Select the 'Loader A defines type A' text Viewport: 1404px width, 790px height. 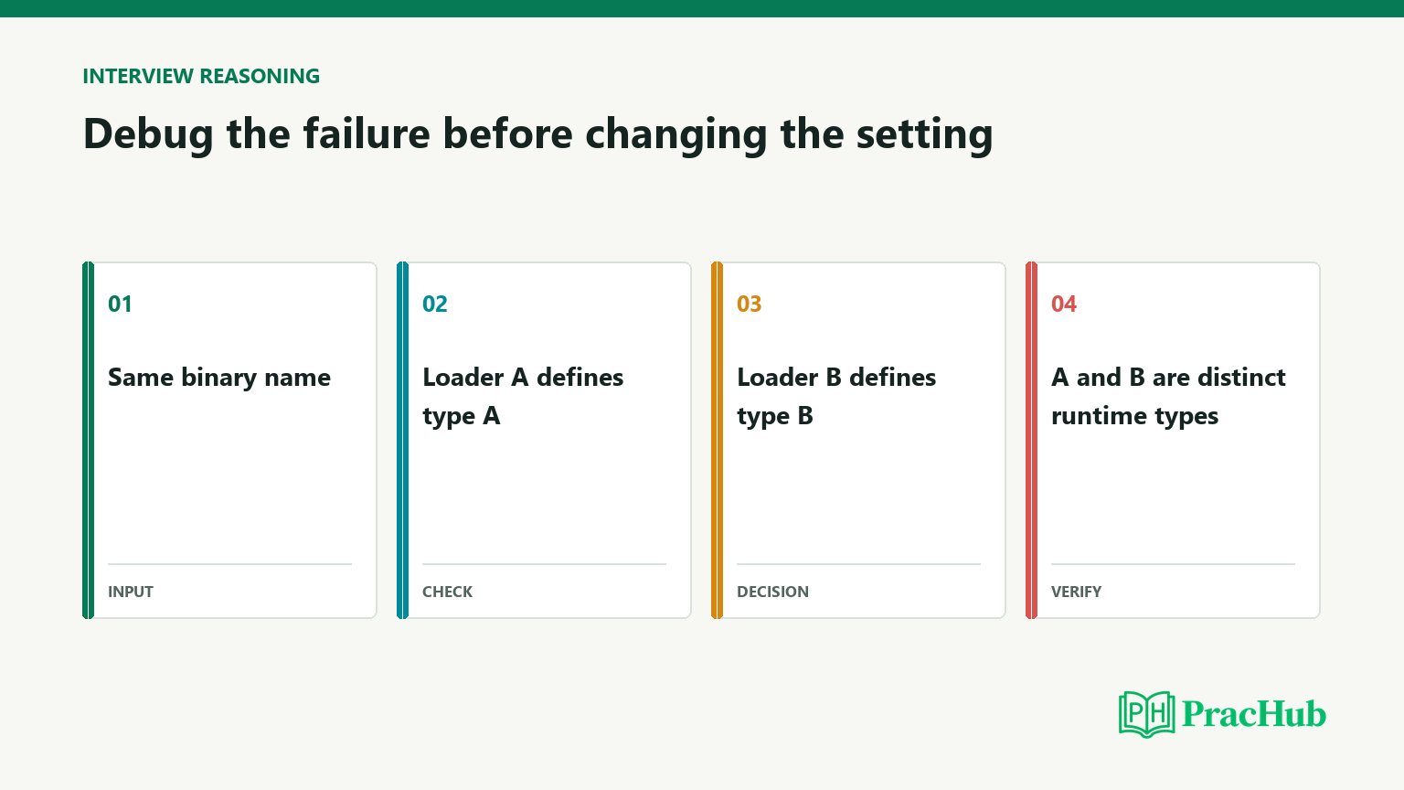point(523,397)
